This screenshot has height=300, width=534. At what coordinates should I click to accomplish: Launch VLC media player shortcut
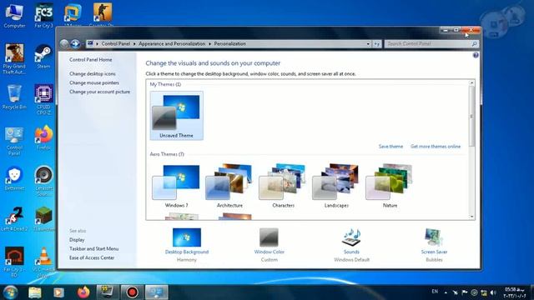coord(44,262)
